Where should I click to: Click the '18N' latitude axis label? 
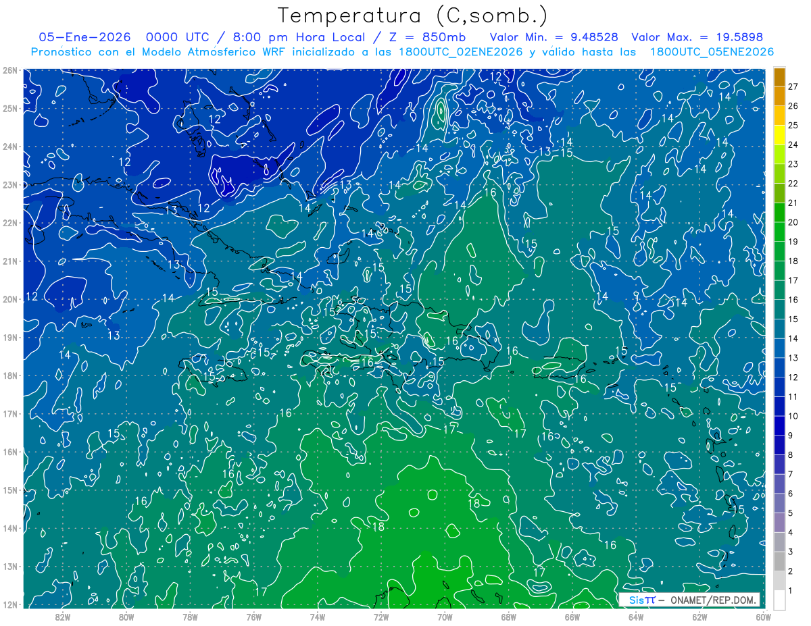10,375
